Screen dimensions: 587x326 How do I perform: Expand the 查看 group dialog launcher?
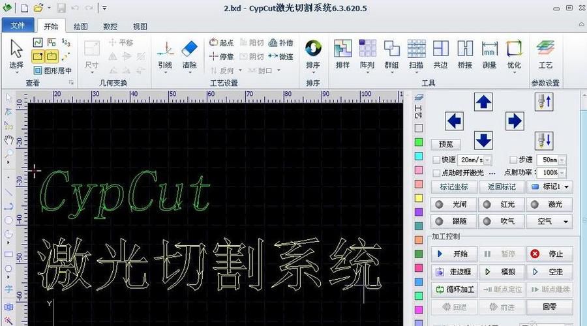click(71, 83)
